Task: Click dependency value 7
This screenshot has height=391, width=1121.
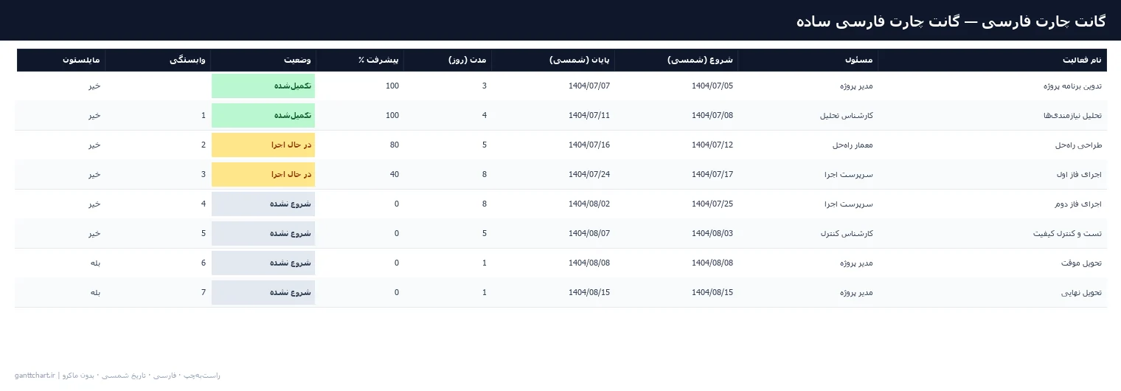Action: pos(204,293)
